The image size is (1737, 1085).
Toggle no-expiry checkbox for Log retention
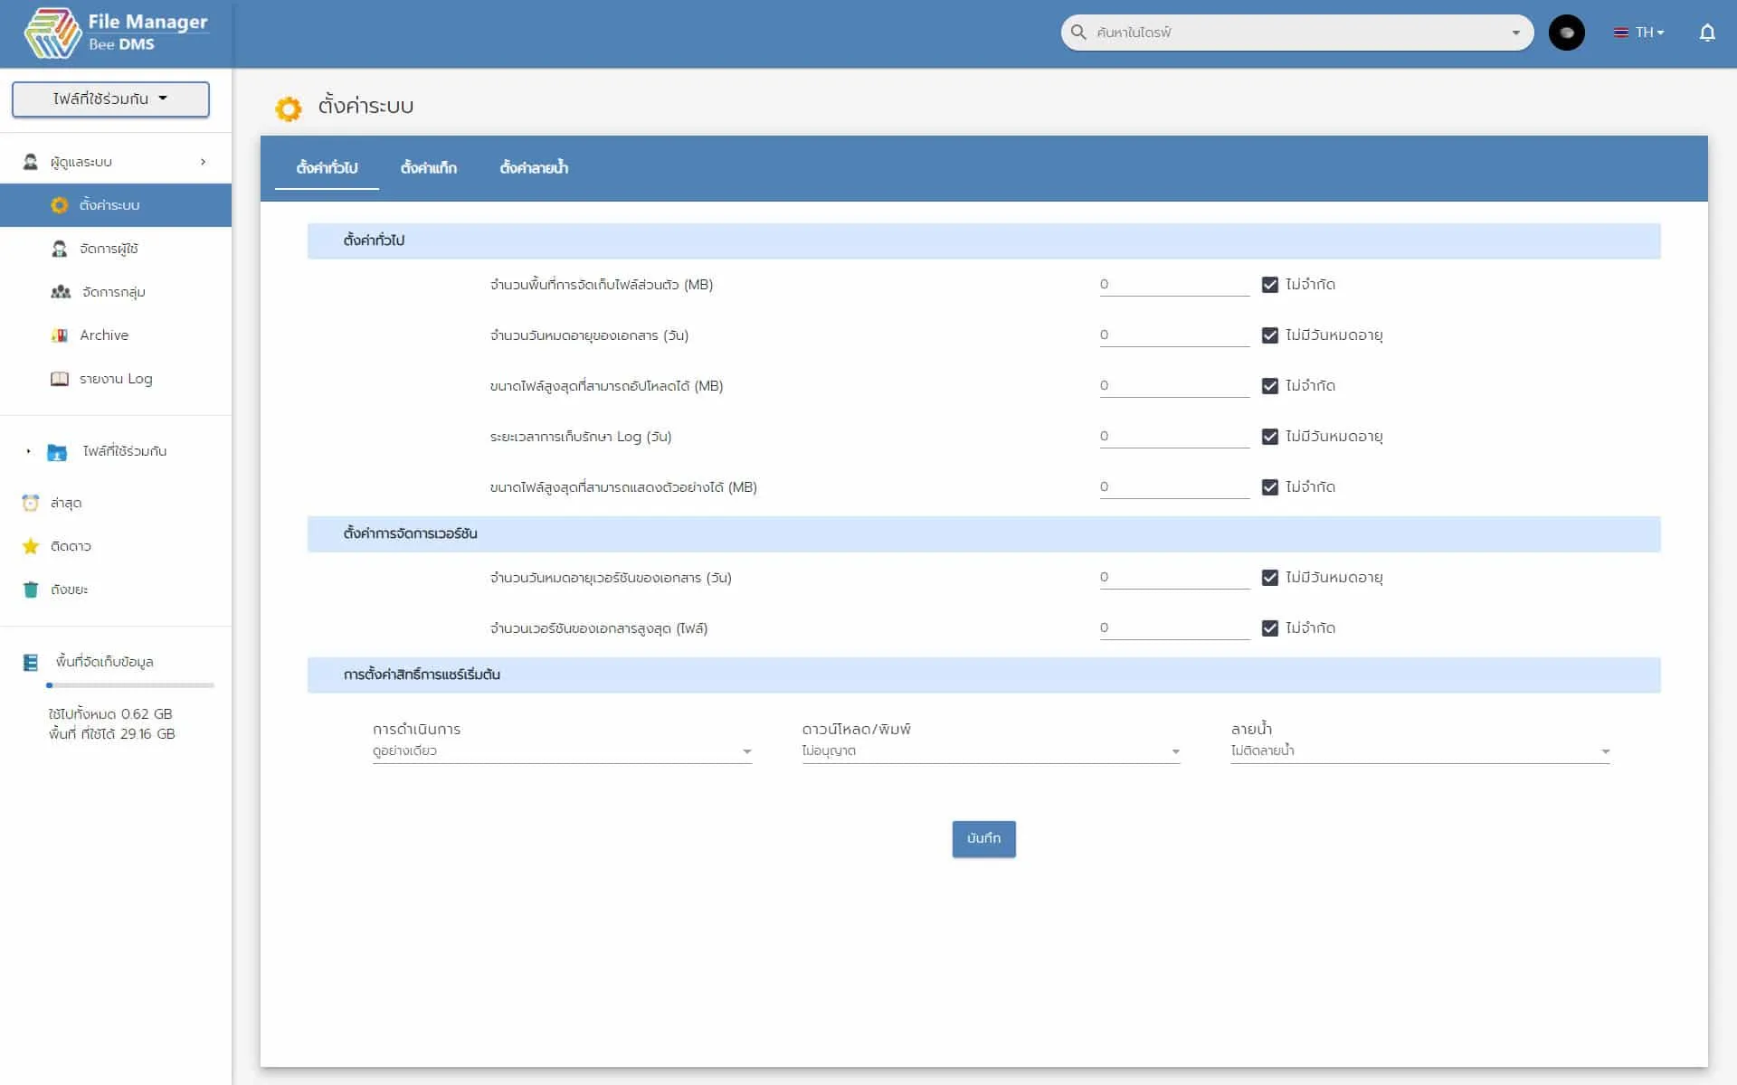(1269, 437)
